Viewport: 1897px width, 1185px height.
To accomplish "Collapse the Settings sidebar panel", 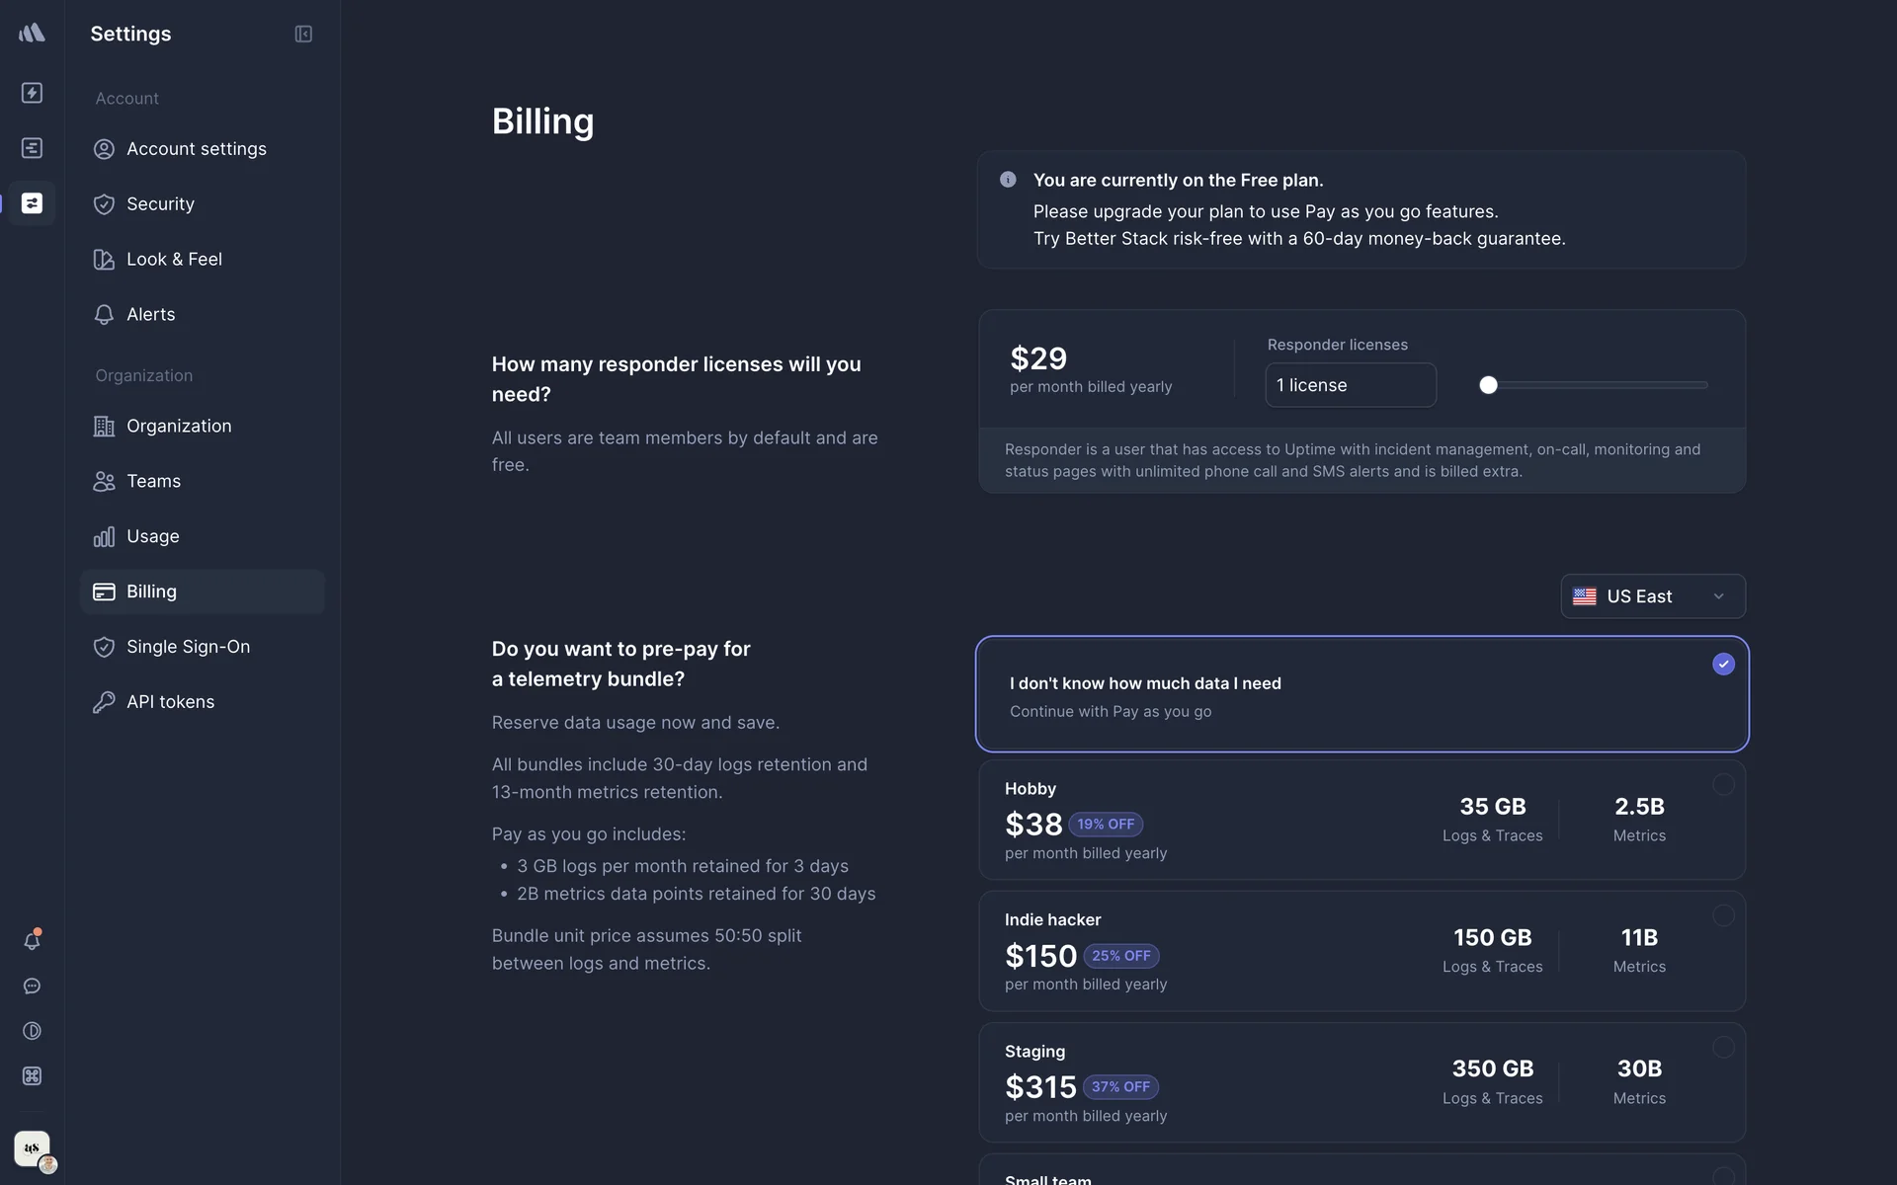I will pyautogui.click(x=303, y=35).
